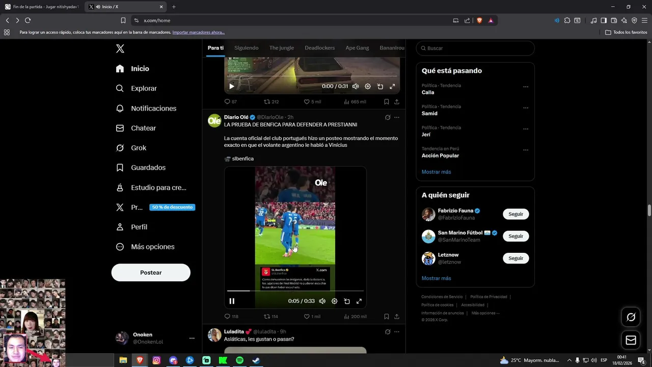
Task: Open floating messages button at bottom right
Action: coord(631,340)
